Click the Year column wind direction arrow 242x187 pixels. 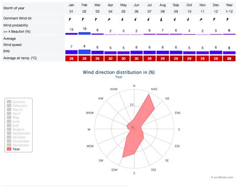[x=228, y=19]
